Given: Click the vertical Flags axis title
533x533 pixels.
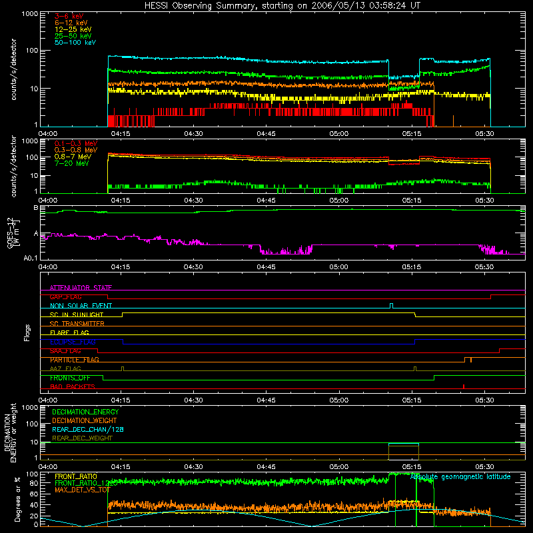Looking at the screenshot, I should (27, 332).
